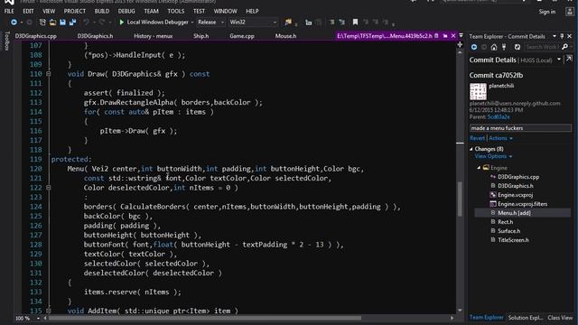Click the Save All icon
This screenshot has width=578, height=325.
72,23
